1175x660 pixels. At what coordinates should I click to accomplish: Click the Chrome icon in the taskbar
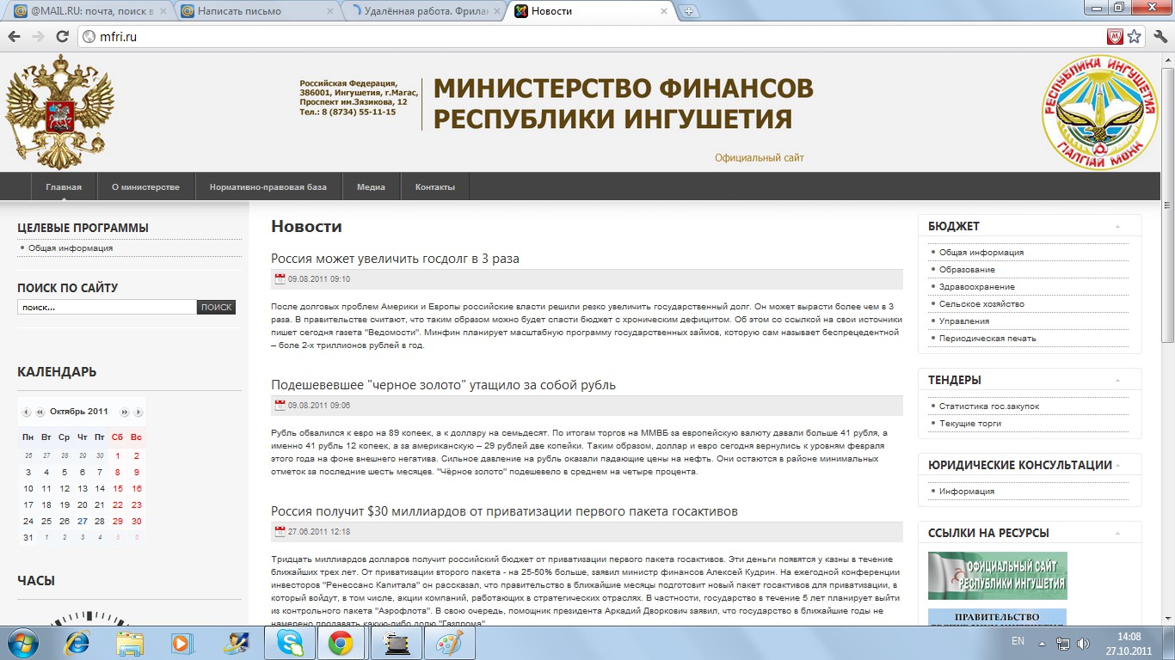341,643
